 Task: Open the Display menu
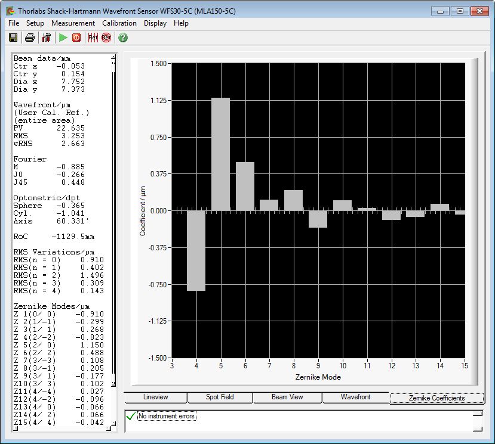[x=155, y=23]
